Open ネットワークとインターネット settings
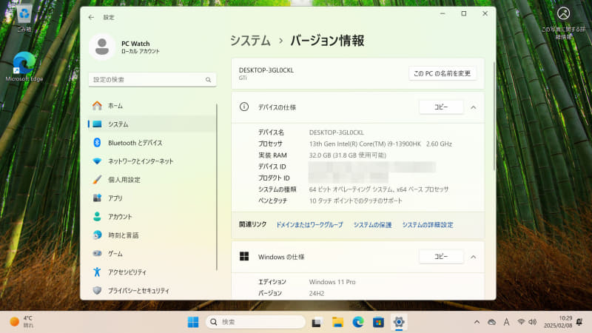592x333 pixels. [x=152, y=161]
